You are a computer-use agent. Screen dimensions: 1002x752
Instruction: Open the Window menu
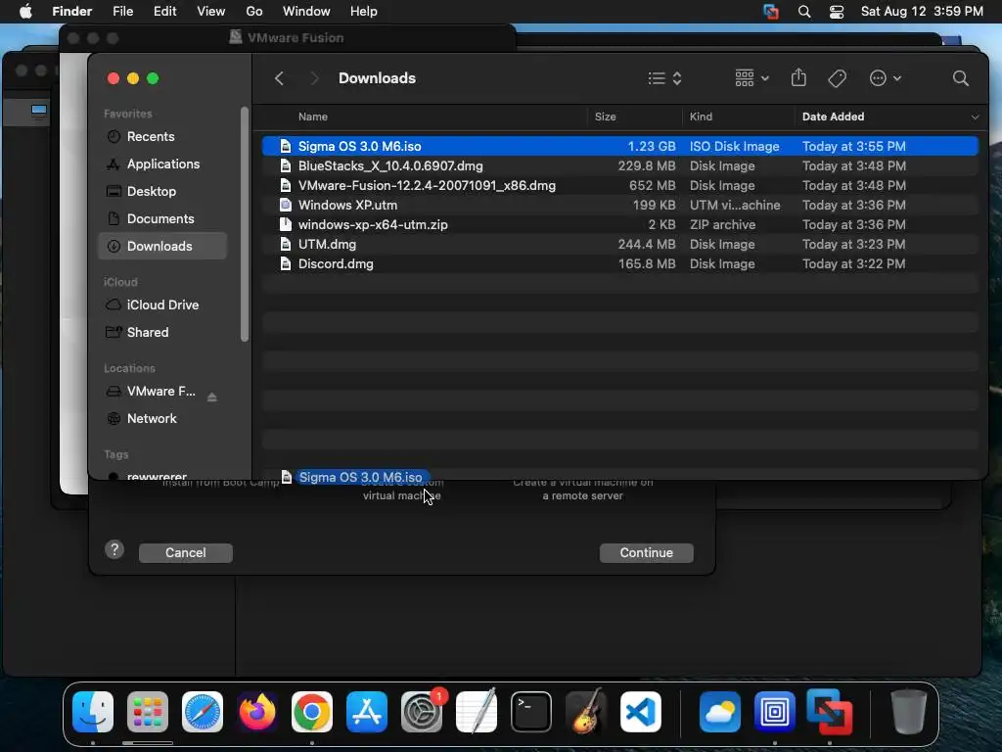pos(306,12)
